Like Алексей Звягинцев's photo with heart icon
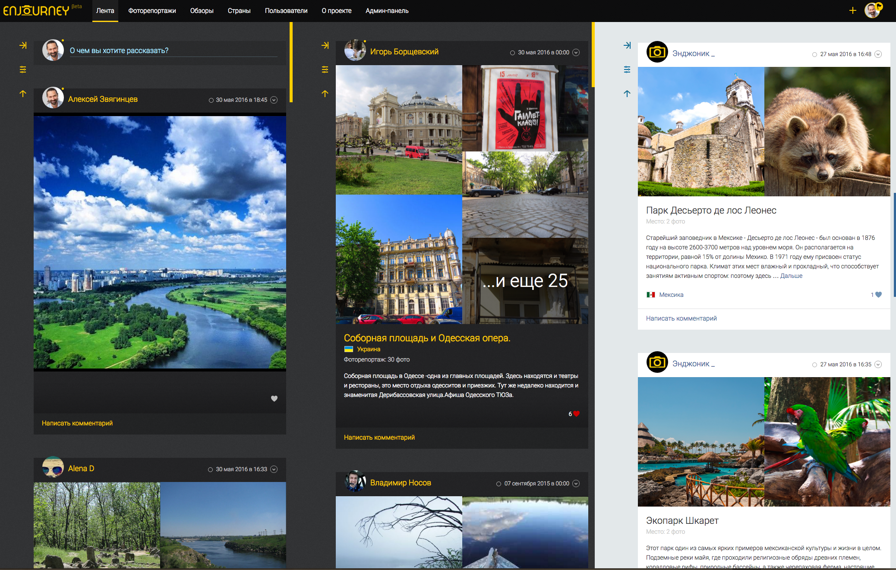This screenshot has width=896, height=570. (274, 399)
